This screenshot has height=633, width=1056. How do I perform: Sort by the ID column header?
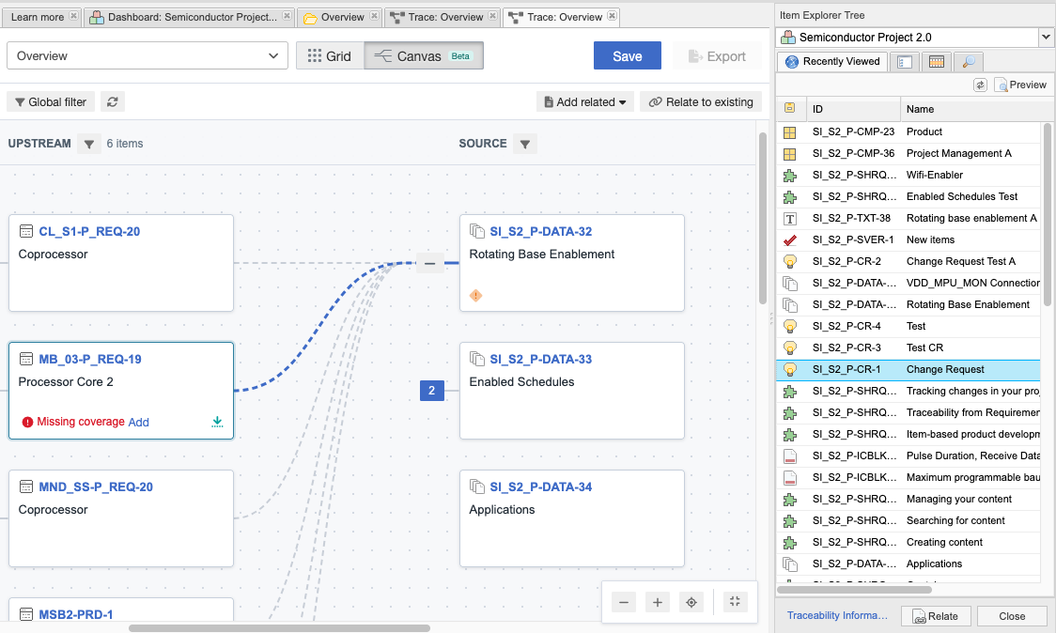[x=853, y=108]
